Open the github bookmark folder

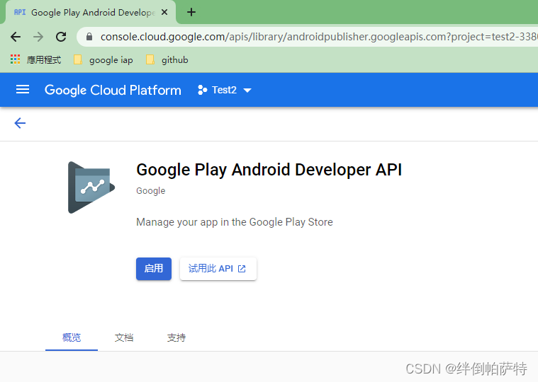pyautogui.click(x=167, y=60)
